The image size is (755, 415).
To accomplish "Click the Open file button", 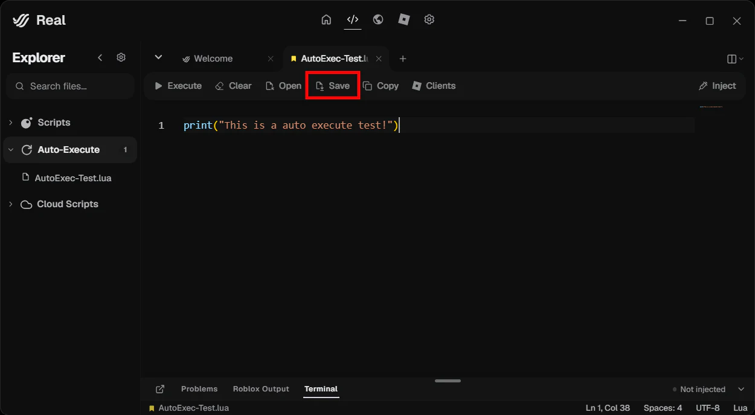I will 283,86.
